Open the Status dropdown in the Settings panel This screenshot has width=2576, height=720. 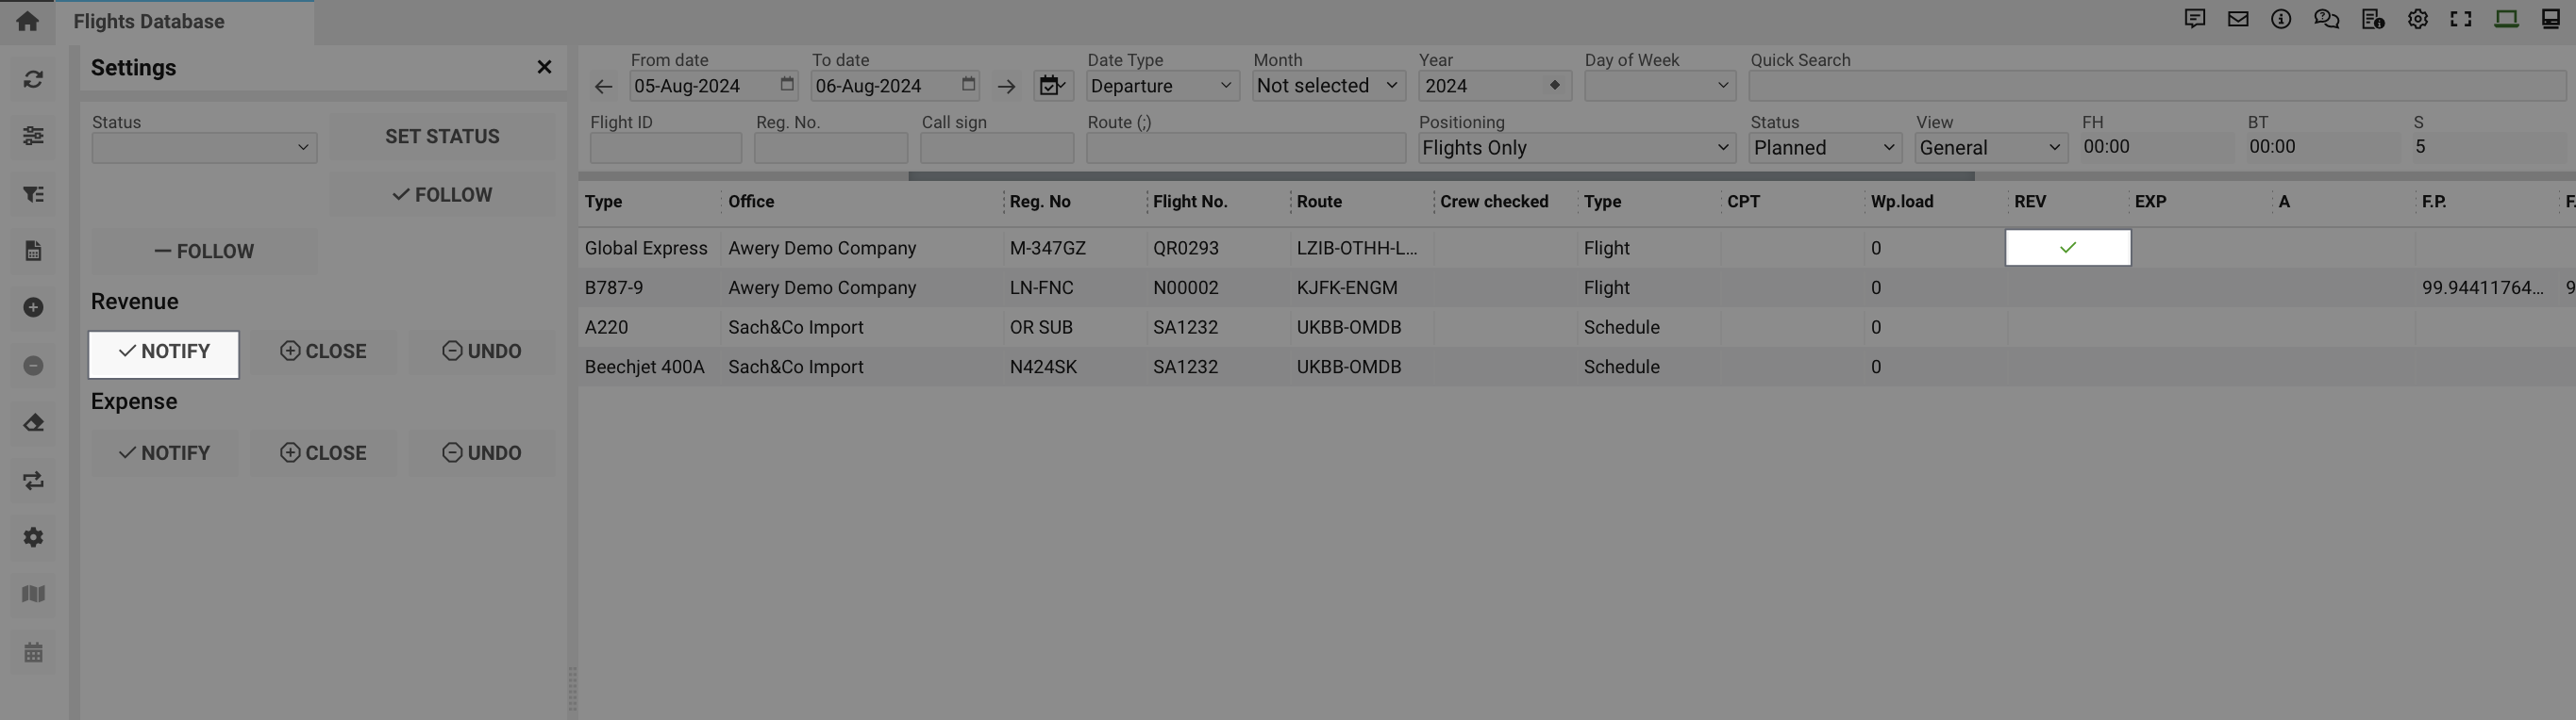(x=204, y=148)
